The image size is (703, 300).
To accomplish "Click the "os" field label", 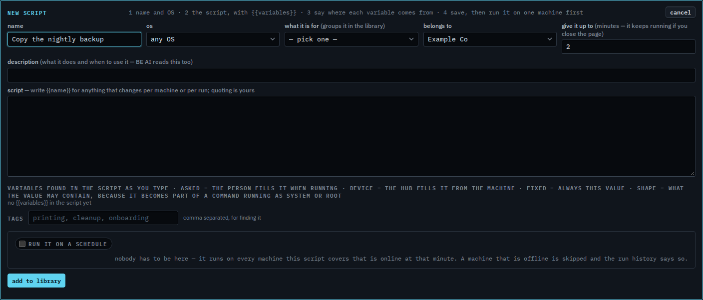I will coord(149,26).
